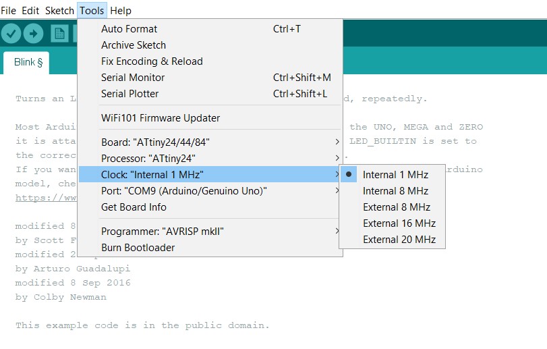
Task: Select the Internal 1 MHz clock option
Action: (395, 175)
